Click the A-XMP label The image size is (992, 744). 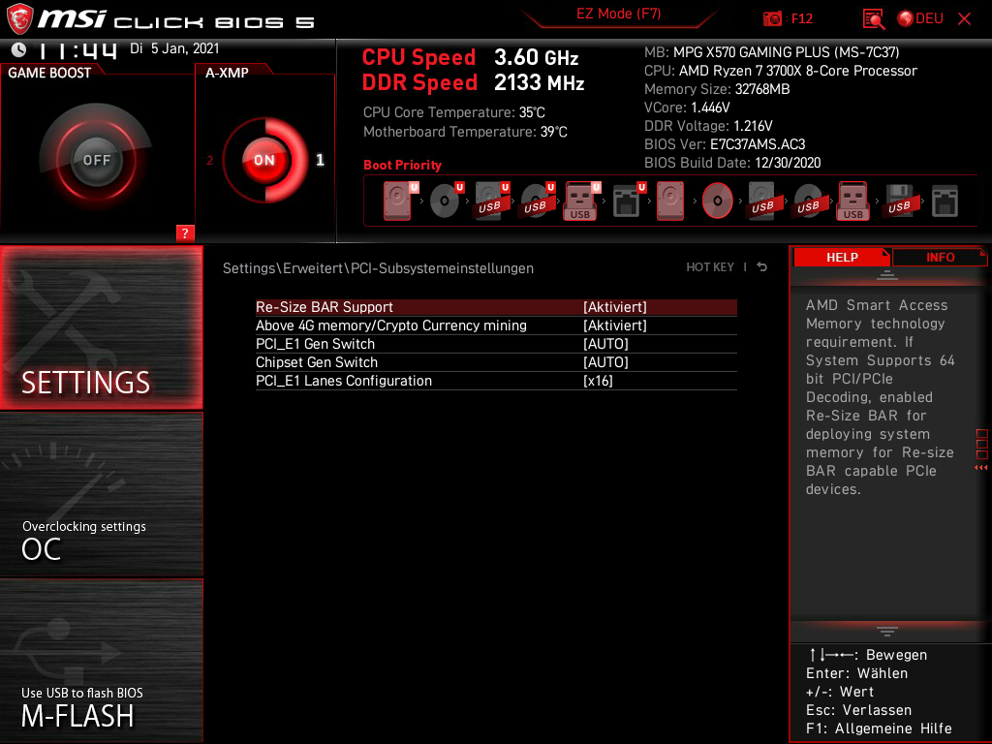coord(227,73)
